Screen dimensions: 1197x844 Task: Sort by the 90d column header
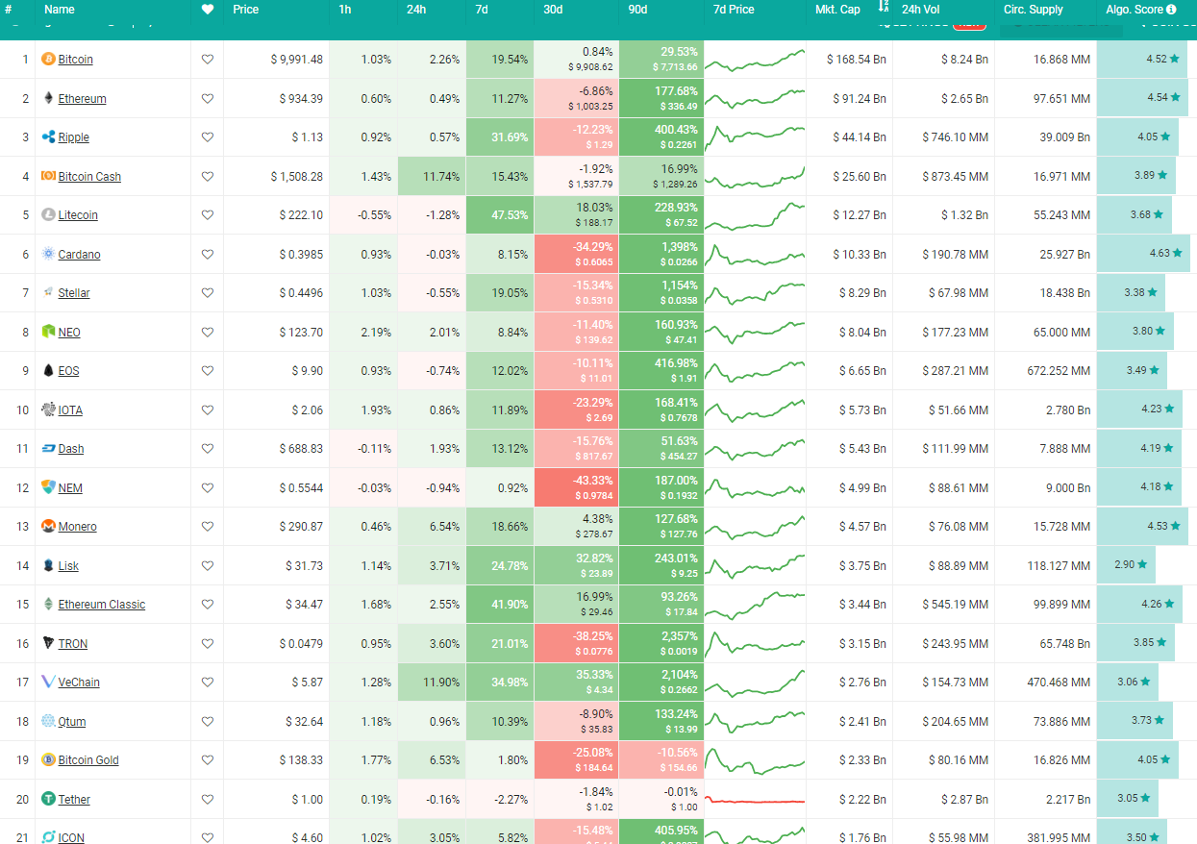pos(637,10)
